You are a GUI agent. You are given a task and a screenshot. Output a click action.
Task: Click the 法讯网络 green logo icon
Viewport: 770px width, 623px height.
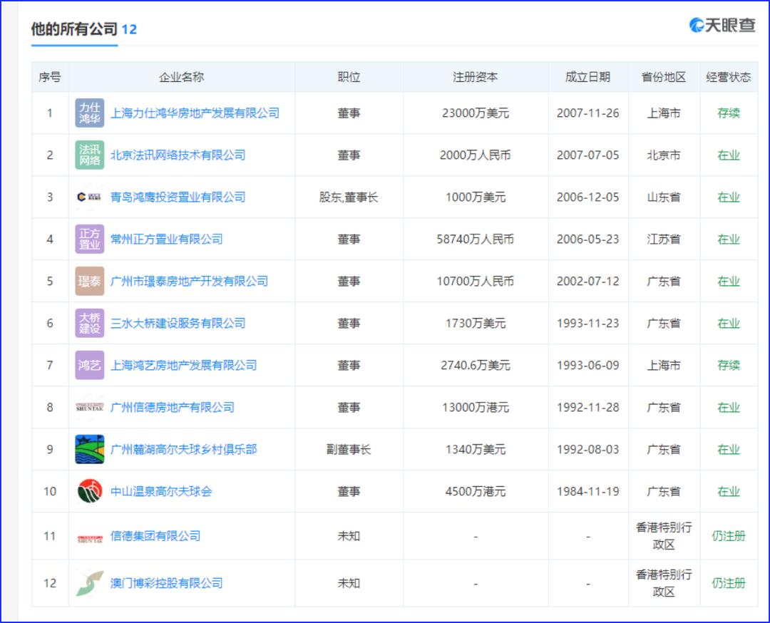[90, 155]
